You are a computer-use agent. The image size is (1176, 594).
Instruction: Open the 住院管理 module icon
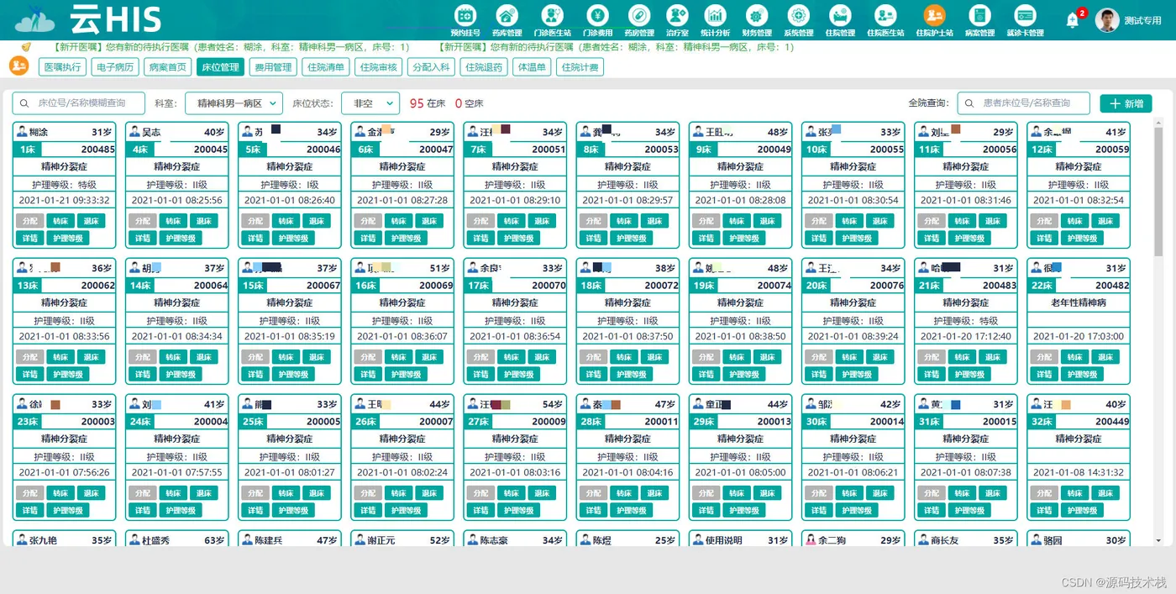(x=840, y=14)
